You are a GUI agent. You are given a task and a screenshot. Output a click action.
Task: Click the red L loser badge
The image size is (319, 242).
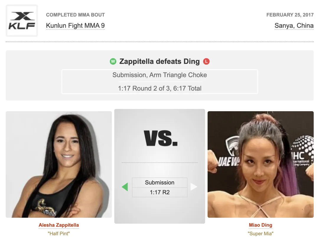[206, 61]
